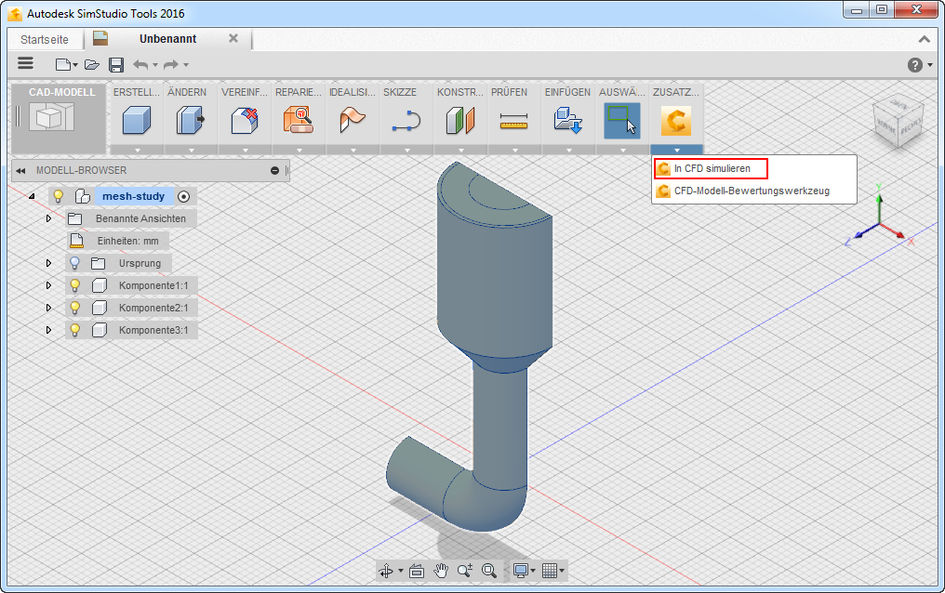Viewport: 945px width, 593px height.
Task: Click the new document icon
Action: [x=62, y=64]
